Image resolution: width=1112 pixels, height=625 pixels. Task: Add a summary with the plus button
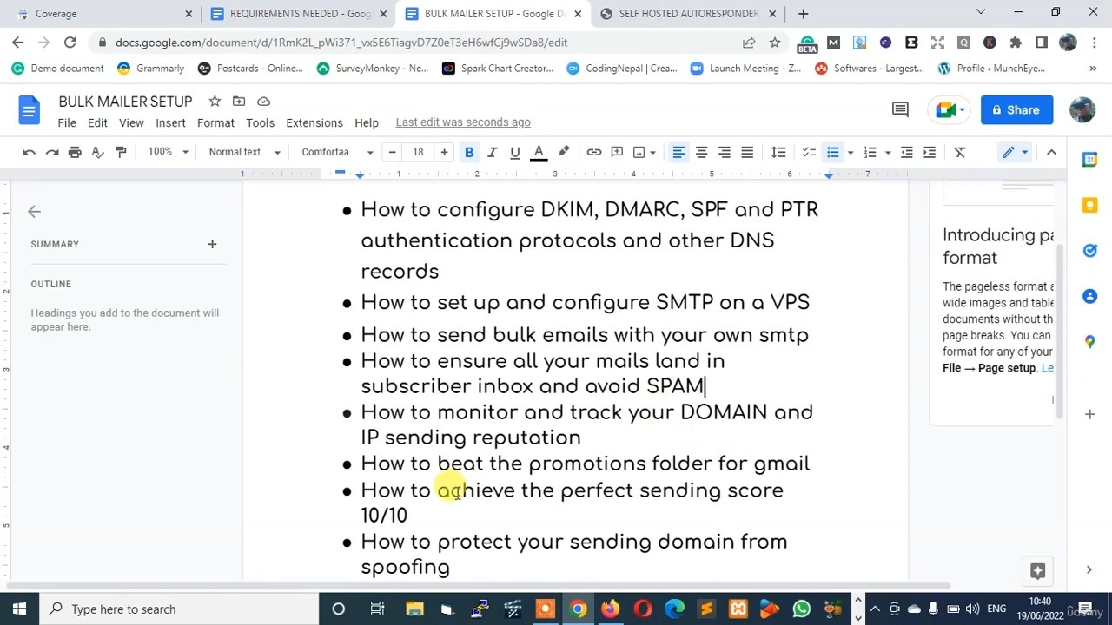[x=212, y=244]
